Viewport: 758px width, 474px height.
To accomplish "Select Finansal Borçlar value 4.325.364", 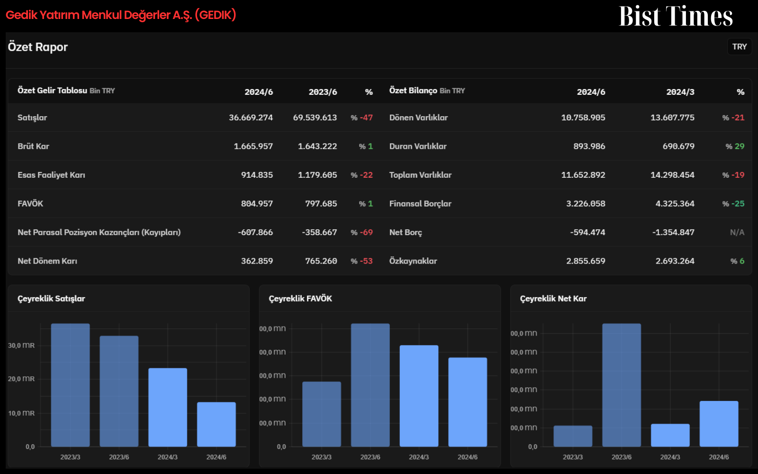I will pos(675,203).
